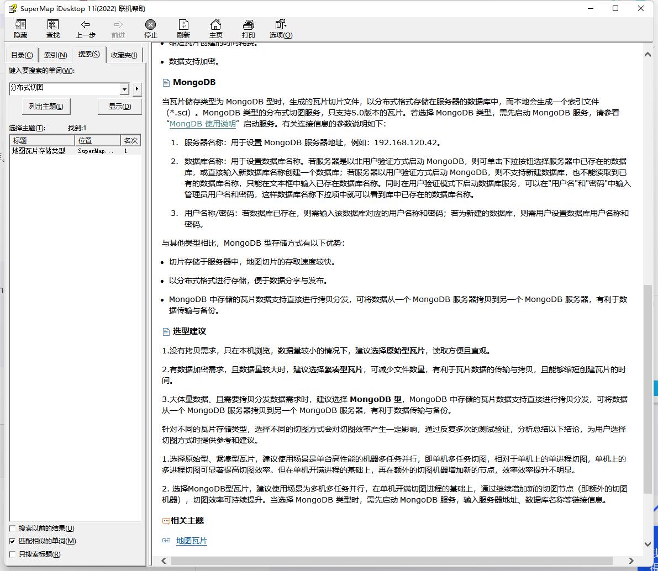Click the vertical scrollbar up arrow

click(648, 55)
